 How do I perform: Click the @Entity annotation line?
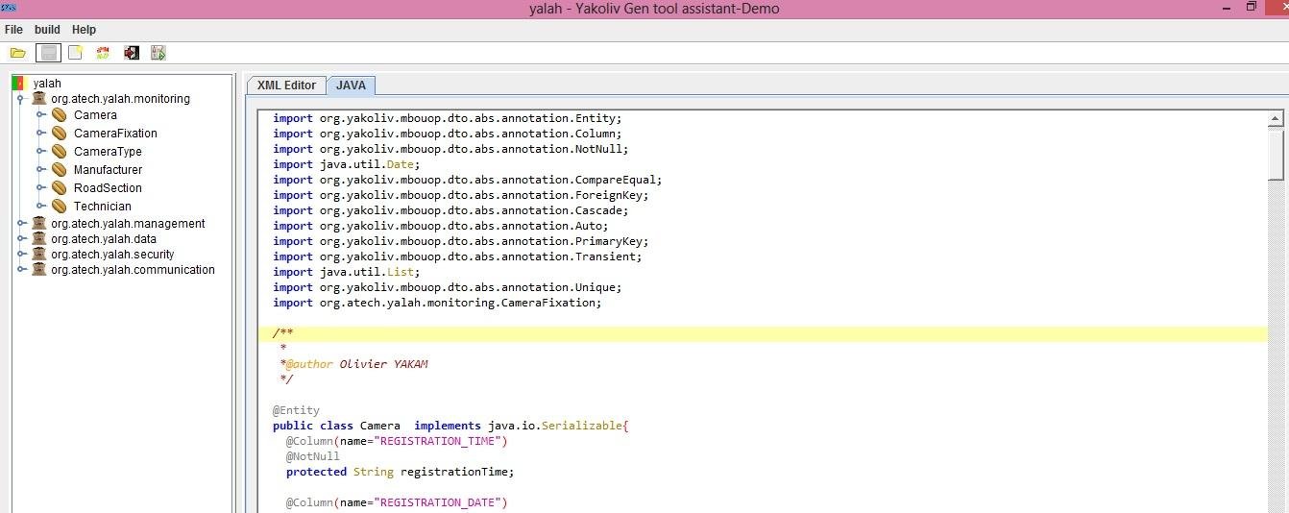click(x=296, y=410)
